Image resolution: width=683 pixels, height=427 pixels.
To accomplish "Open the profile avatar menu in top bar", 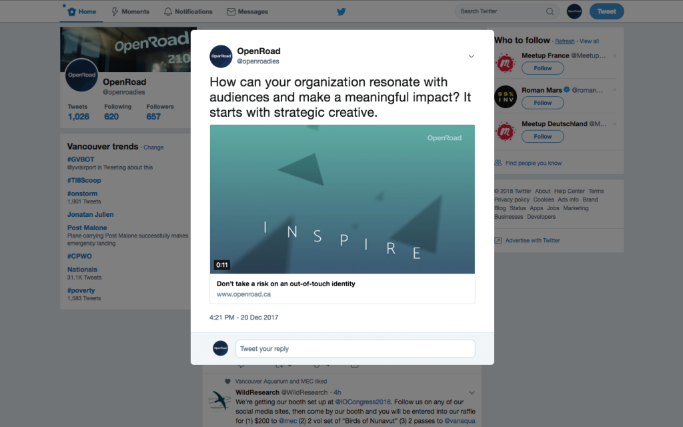I will point(574,11).
